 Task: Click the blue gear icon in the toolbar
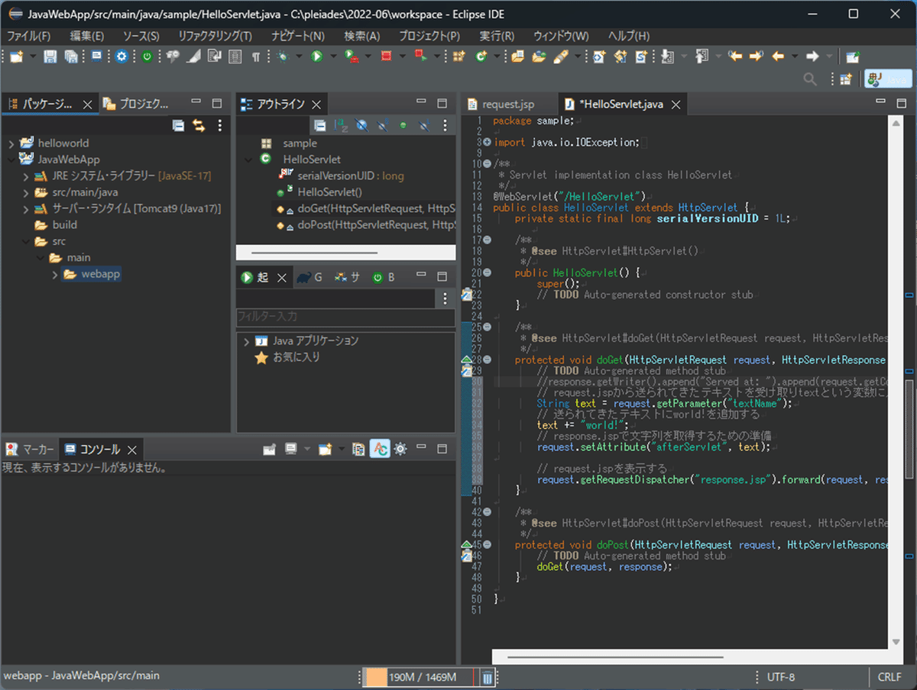click(x=122, y=56)
